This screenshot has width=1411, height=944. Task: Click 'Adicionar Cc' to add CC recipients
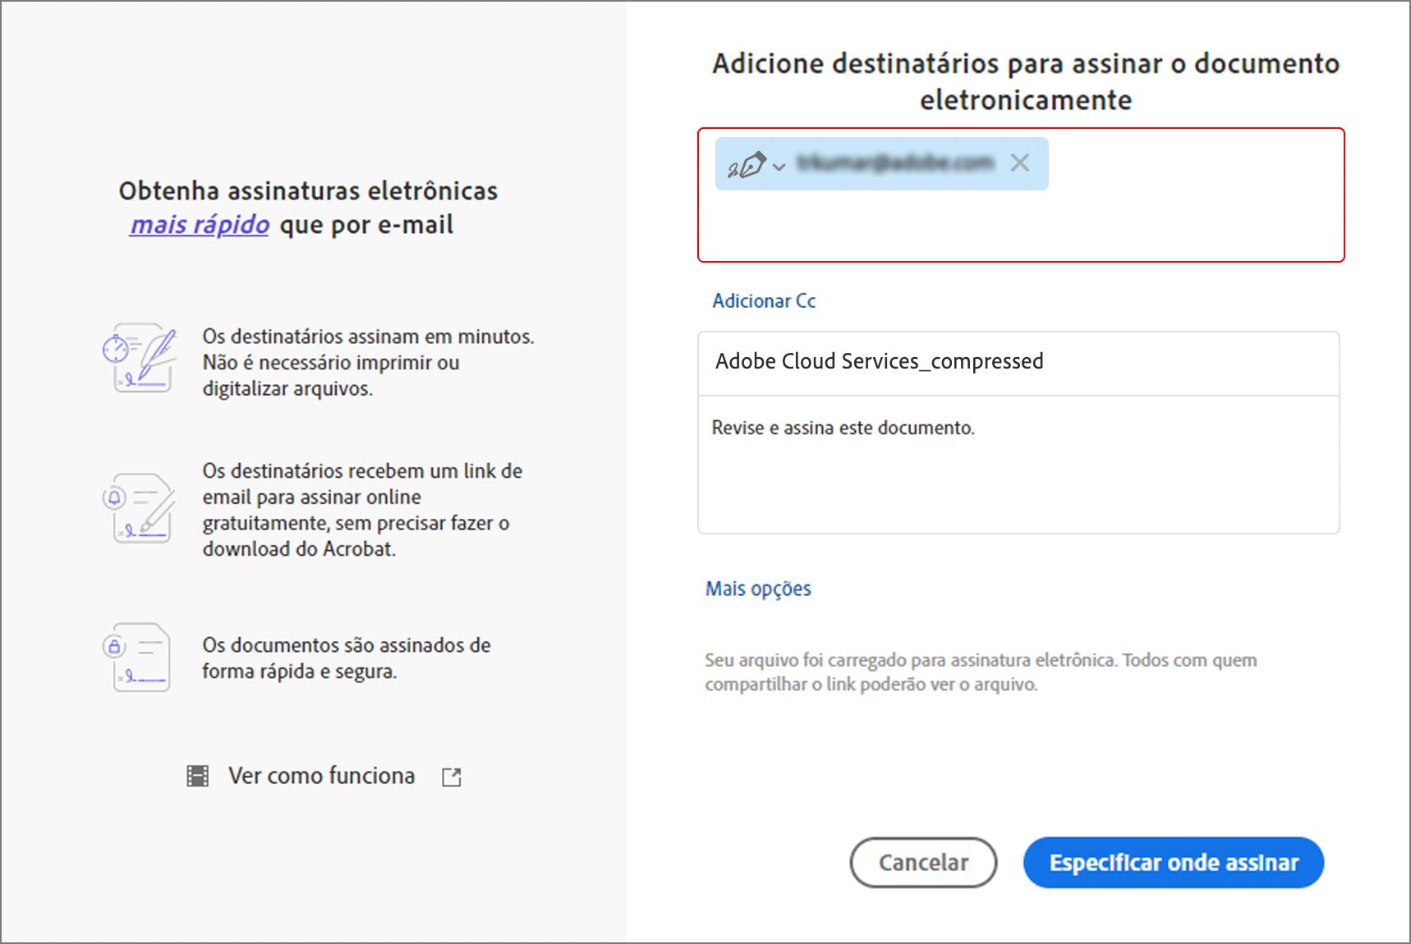[763, 300]
